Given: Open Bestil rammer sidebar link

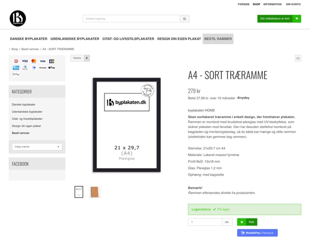Looking at the screenshot, I should point(21,133).
